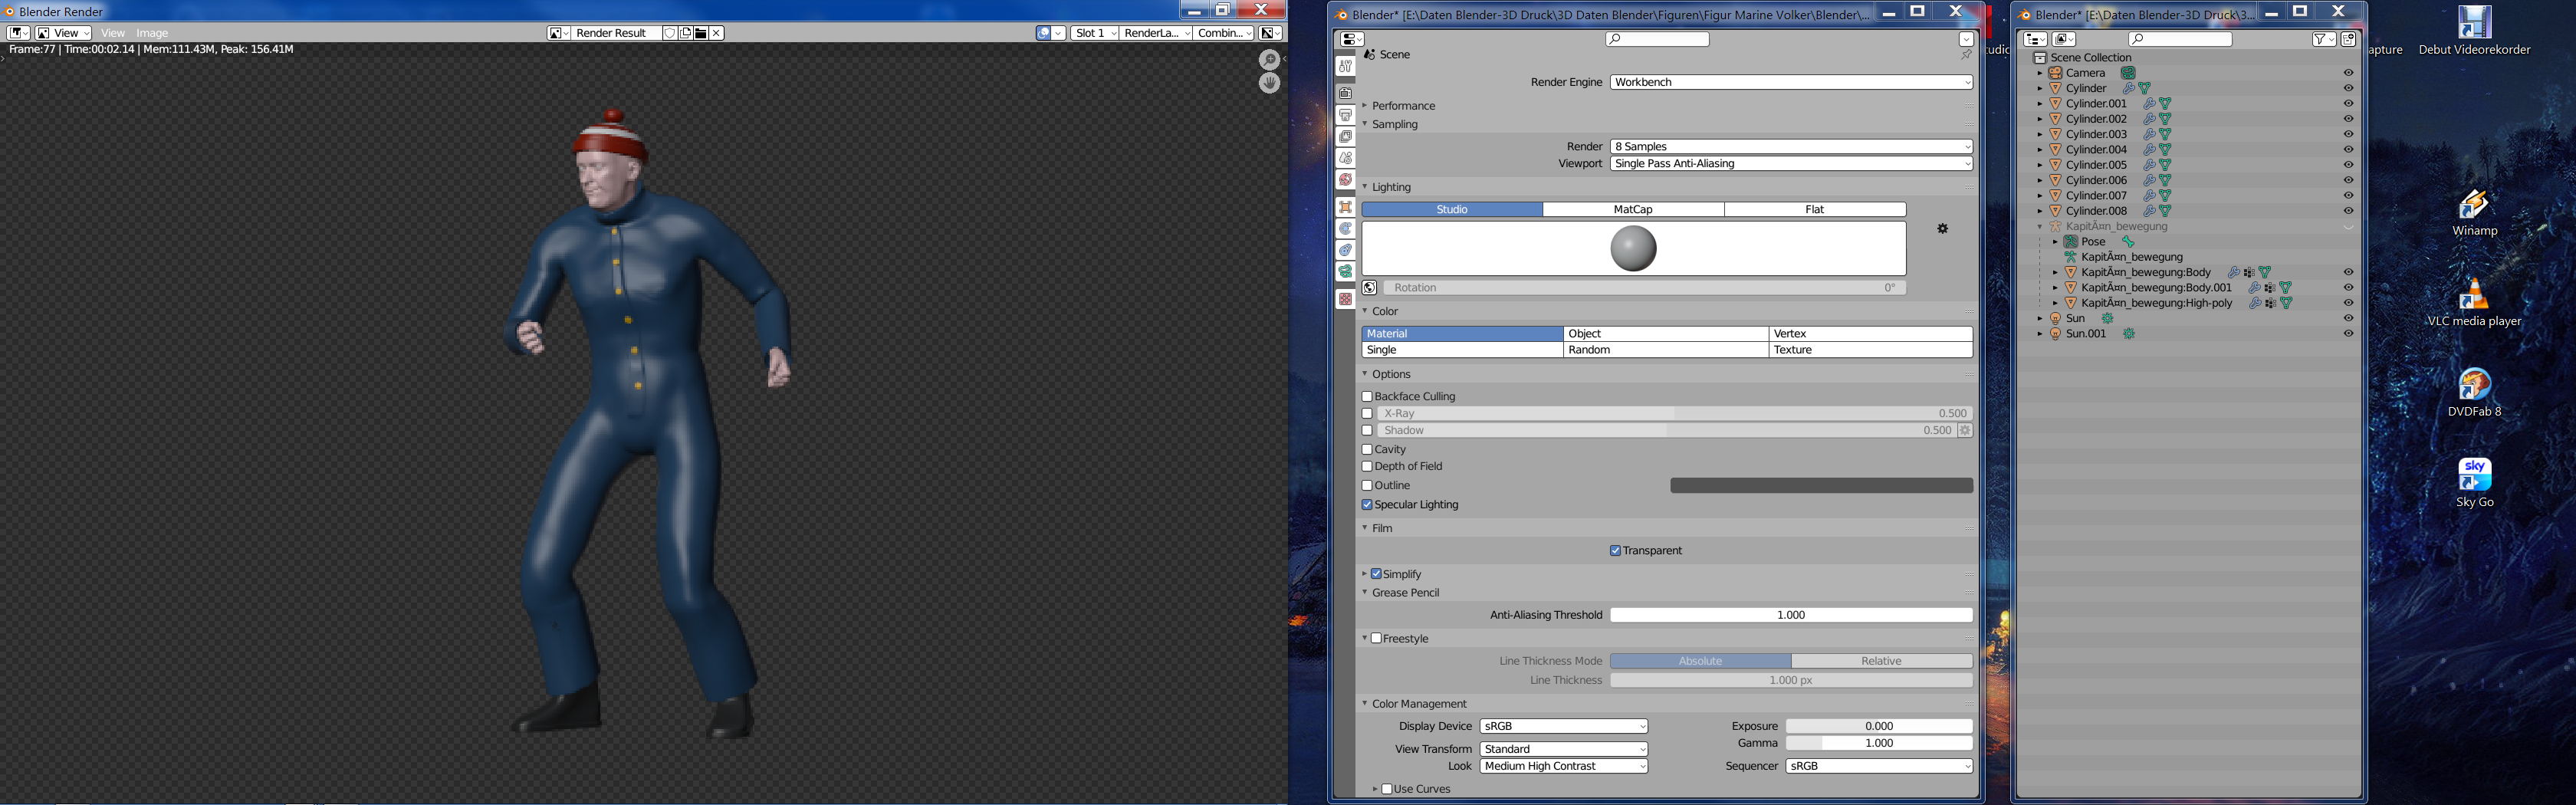Open the World properties tab icon

pos(1346,180)
